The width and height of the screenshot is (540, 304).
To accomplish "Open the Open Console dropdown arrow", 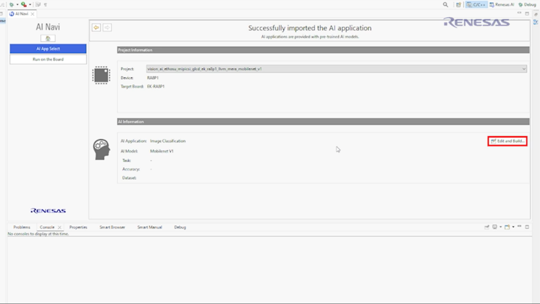I will [513, 227].
